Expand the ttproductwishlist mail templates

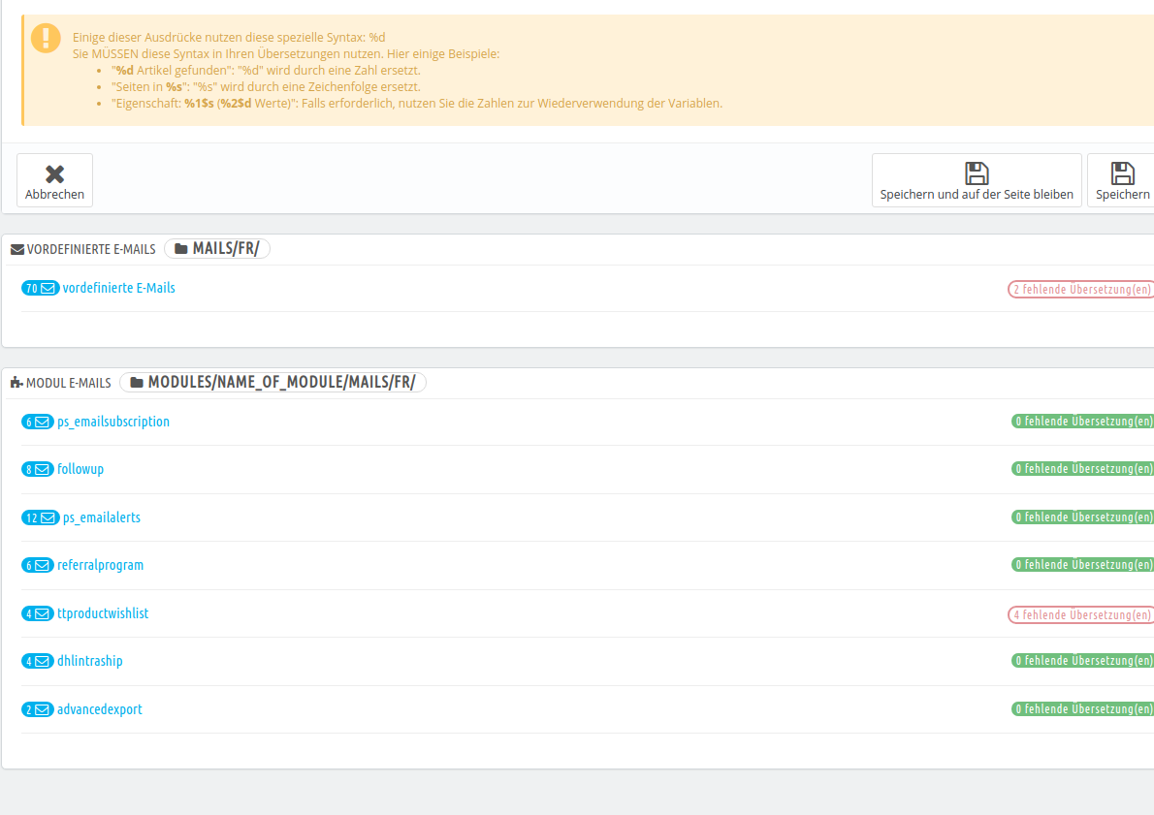click(103, 612)
